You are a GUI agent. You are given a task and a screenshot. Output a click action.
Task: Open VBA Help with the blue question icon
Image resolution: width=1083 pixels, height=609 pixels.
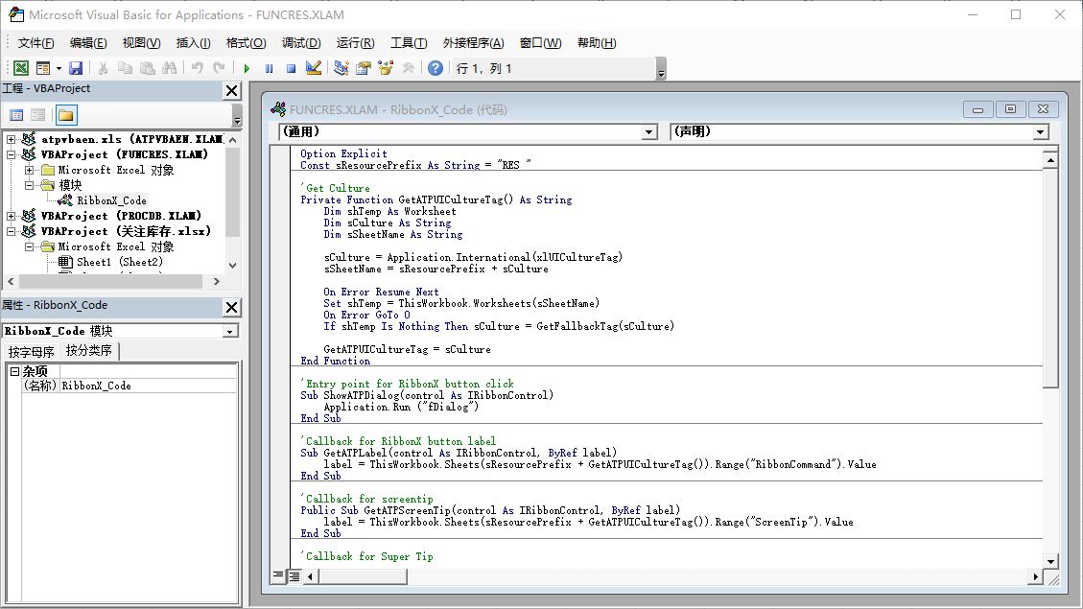click(x=436, y=68)
